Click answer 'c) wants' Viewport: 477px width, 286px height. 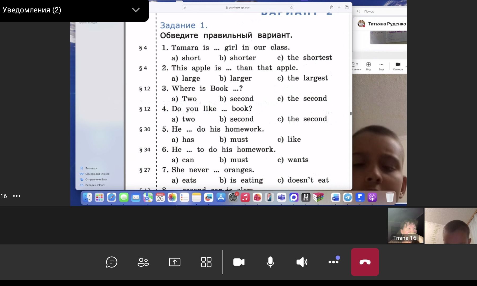[293, 160]
